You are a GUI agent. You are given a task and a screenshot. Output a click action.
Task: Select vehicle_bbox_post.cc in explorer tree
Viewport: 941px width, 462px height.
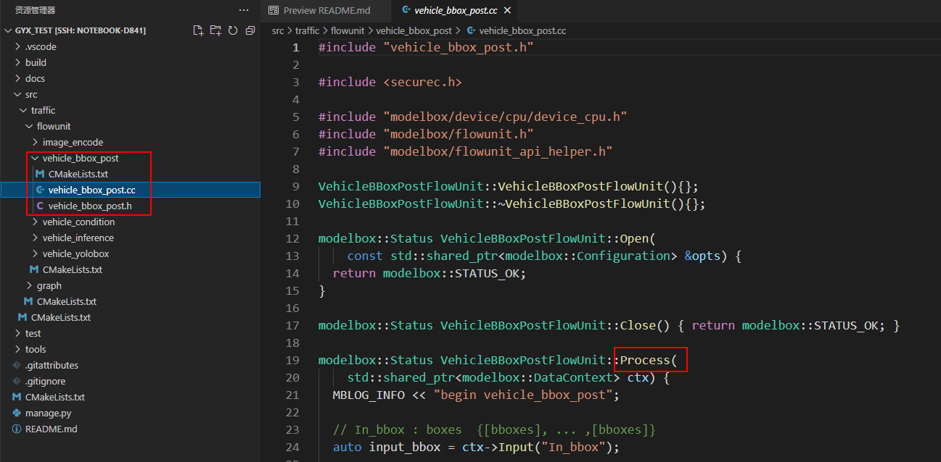point(131,190)
